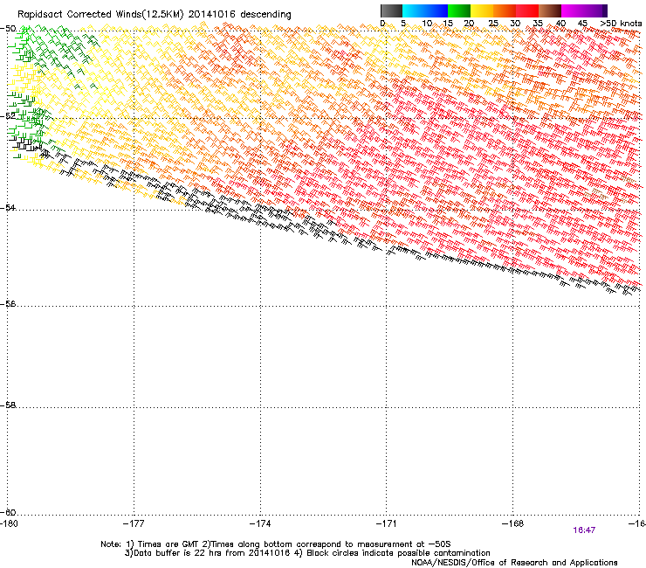This screenshot has height=568, width=646.
Task: Click the latitude label '-50'
Action: (x=8, y=29)
